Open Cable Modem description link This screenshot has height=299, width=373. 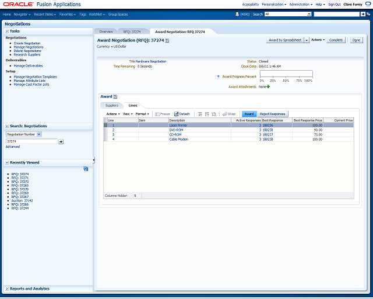[x=179, y=139]
